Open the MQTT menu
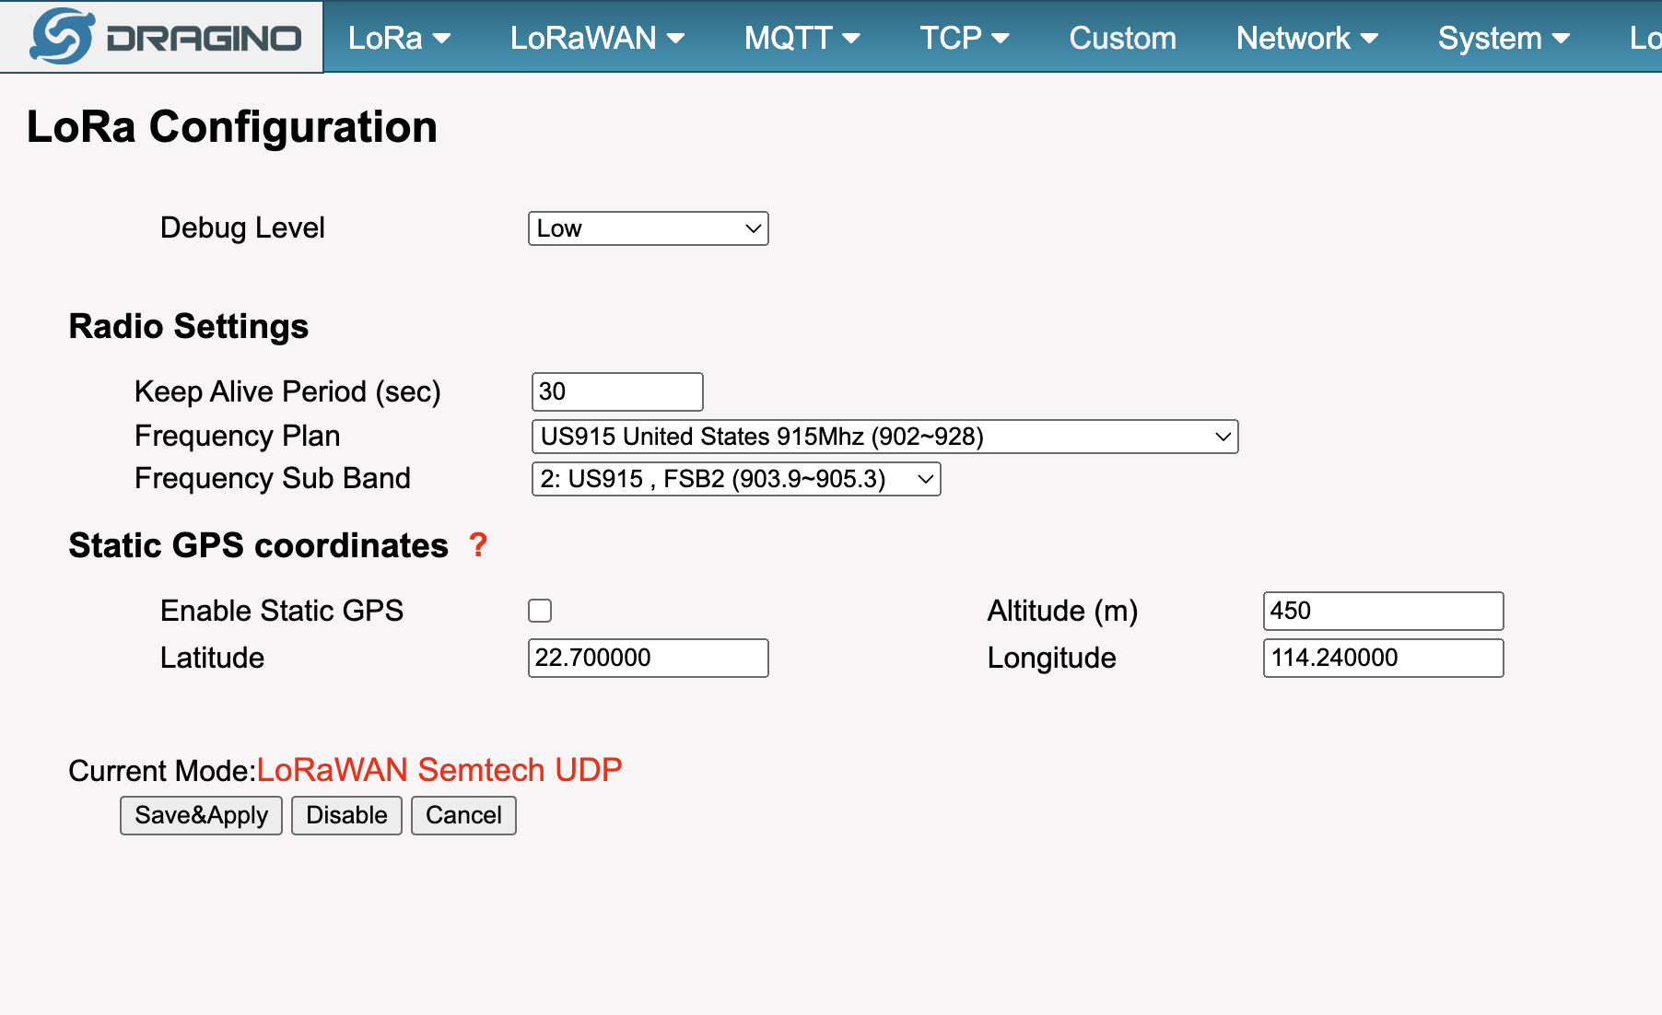This screenshot has width=1662, height=1015. click(x=802, y=38)
